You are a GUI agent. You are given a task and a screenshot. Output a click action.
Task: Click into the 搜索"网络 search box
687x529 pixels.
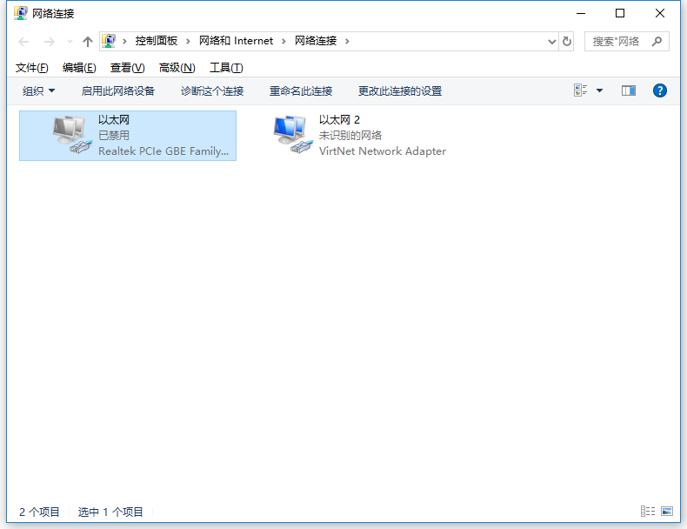pyautogui.click(x=626, y=41)
